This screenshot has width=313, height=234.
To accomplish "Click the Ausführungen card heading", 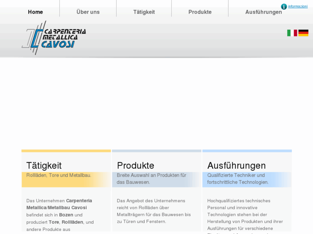I will (236, 166).
